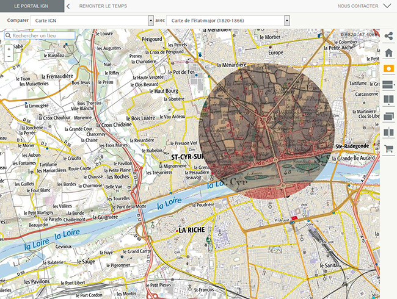Click the ST-CYR-SUR map label
The width and height of the screenshot is (397, 299).
pos(188,157)
